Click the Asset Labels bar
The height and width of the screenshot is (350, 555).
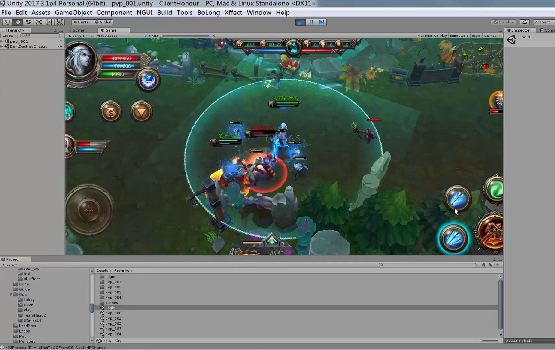coord(529,341)
